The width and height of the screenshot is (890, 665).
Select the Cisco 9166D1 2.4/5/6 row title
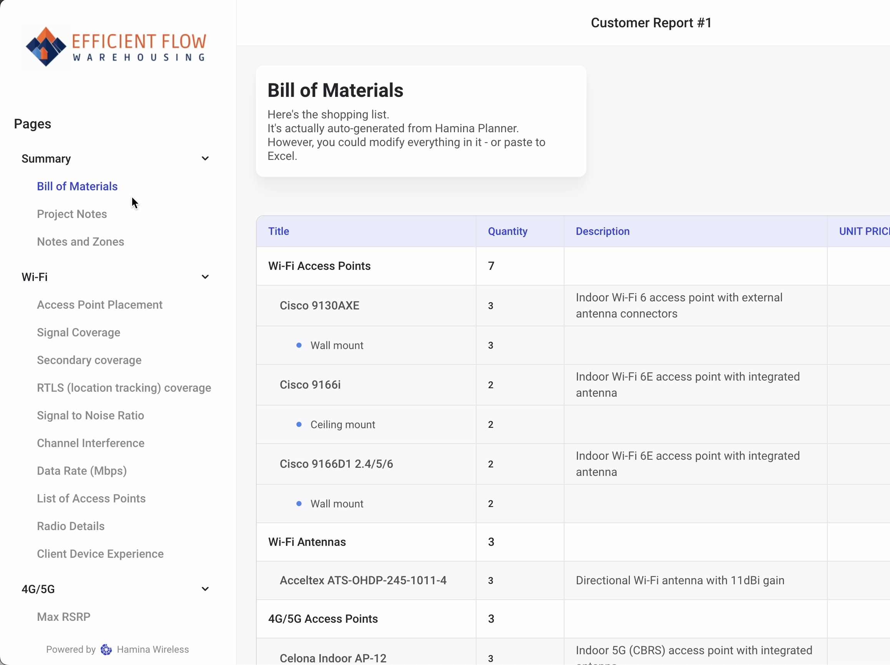(x=336, y=464)
